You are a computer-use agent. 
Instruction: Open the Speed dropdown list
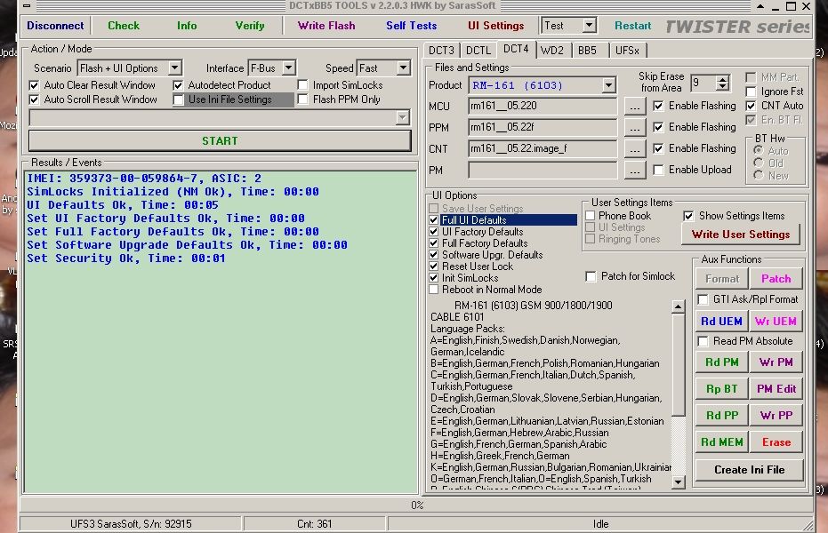[x=403, y=68]
